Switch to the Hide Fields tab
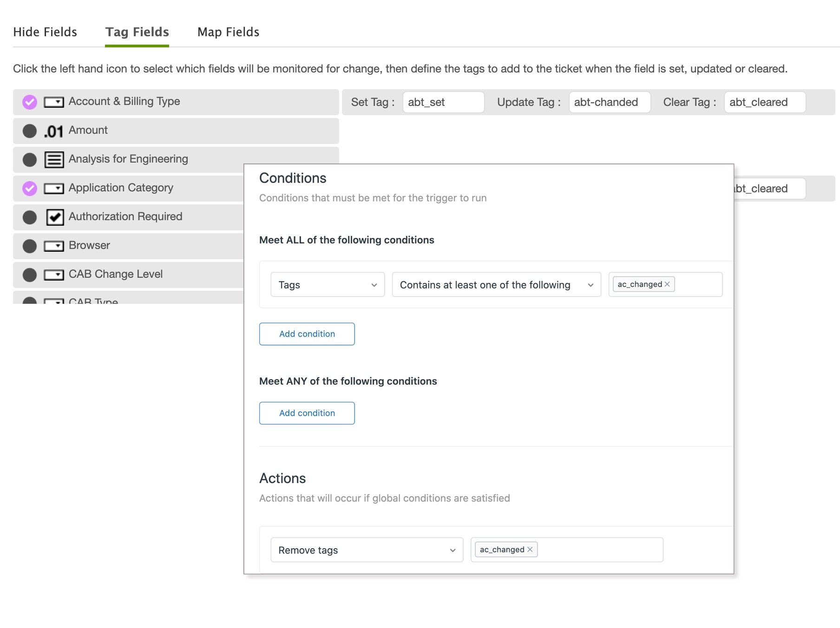The width and height of the screenshot is (840, 628). tap(45, 32)
